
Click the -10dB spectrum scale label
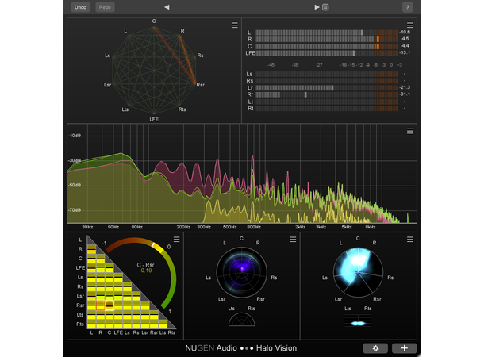pos(75,136)
